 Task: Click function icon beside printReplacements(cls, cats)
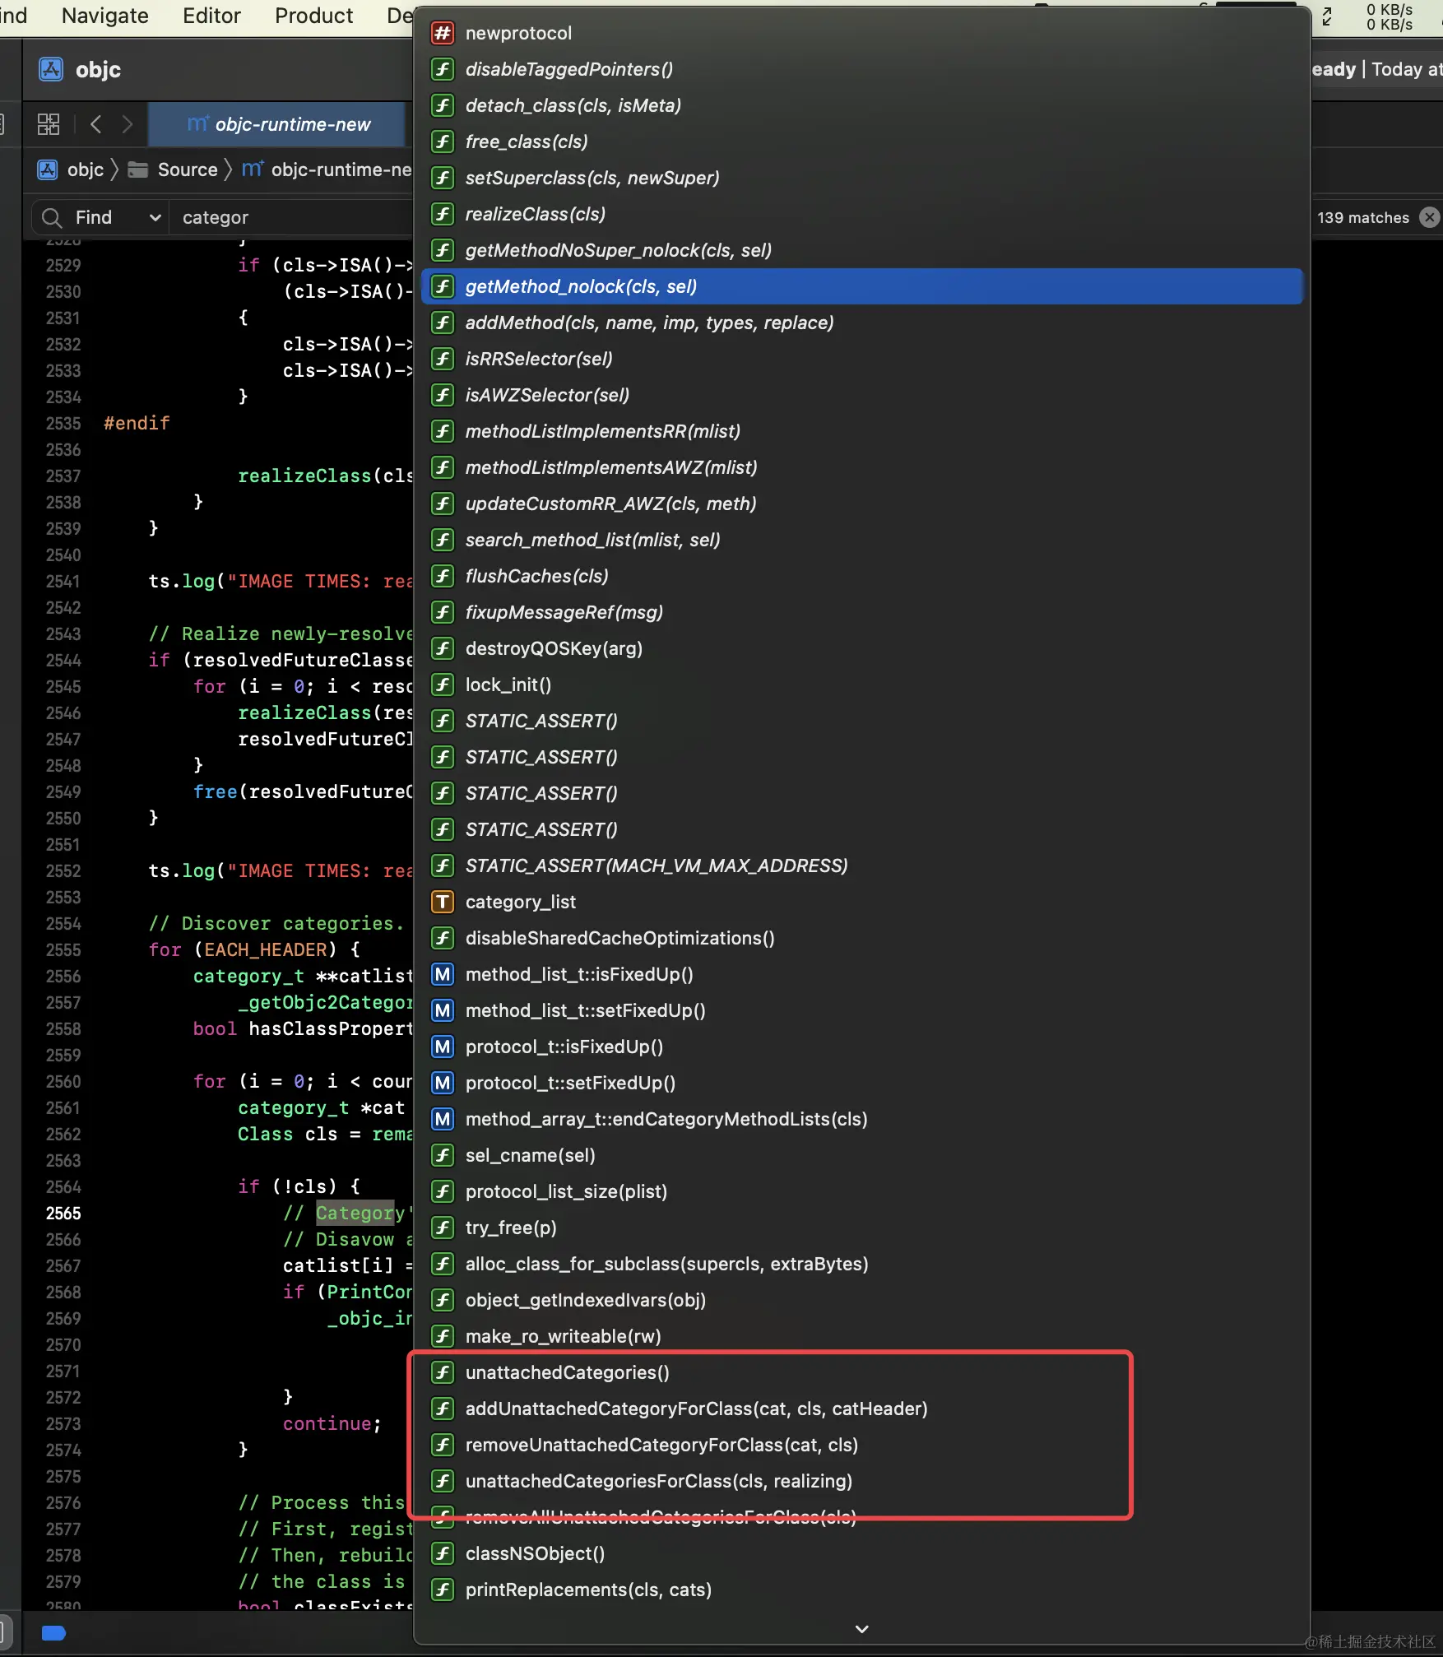tap(443, 1590)
